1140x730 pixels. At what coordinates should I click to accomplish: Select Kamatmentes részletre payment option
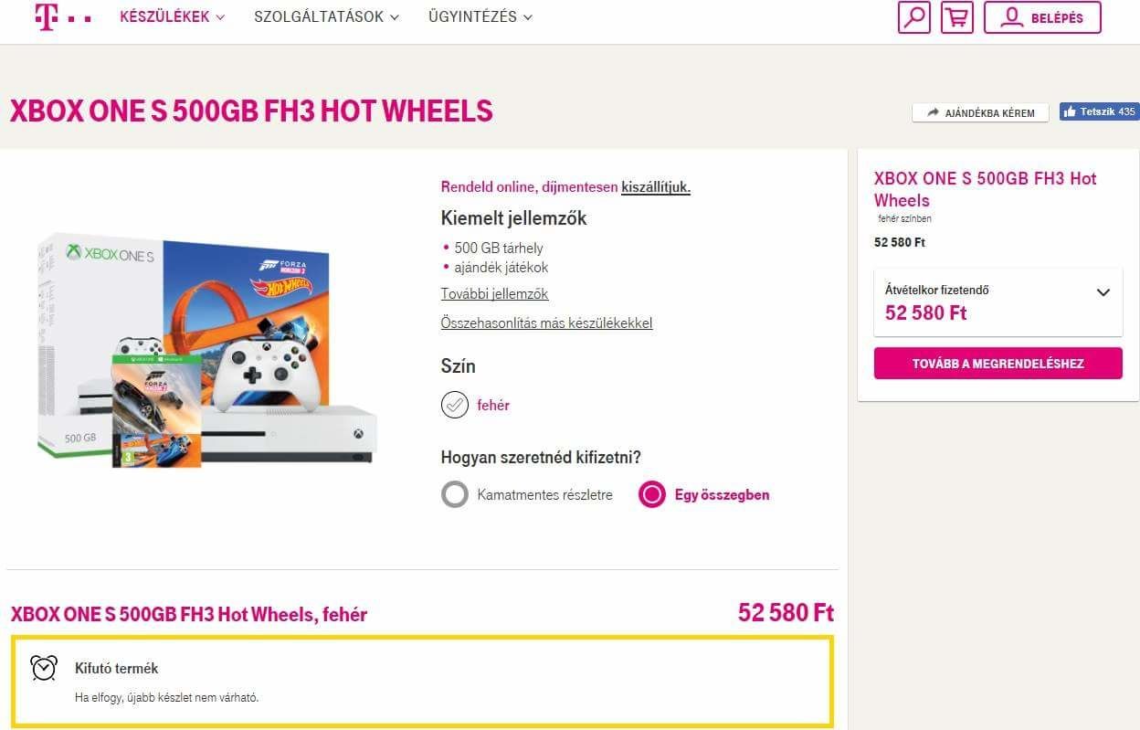(455, 495)
